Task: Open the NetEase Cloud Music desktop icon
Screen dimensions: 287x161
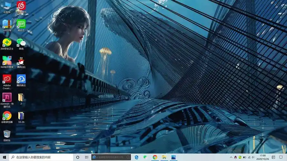Action: click(x=21, y=5)
